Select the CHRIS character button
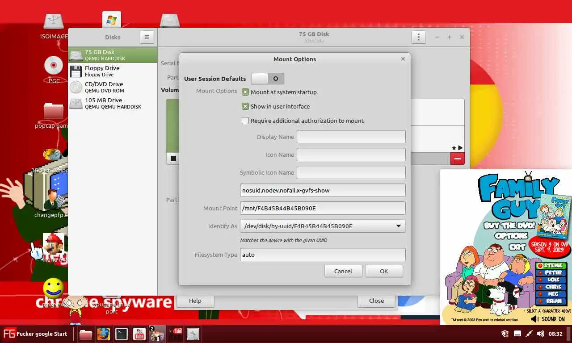 tap(552, 287)
